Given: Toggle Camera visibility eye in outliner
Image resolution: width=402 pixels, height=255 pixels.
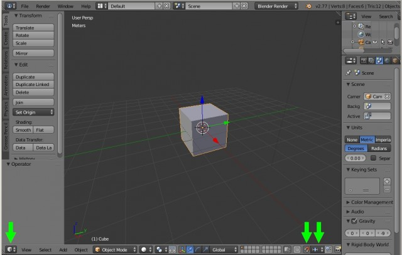Looking at the screenshot, I should [375, 42].
